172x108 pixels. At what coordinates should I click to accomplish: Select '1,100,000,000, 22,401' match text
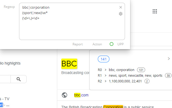(125, 81)
